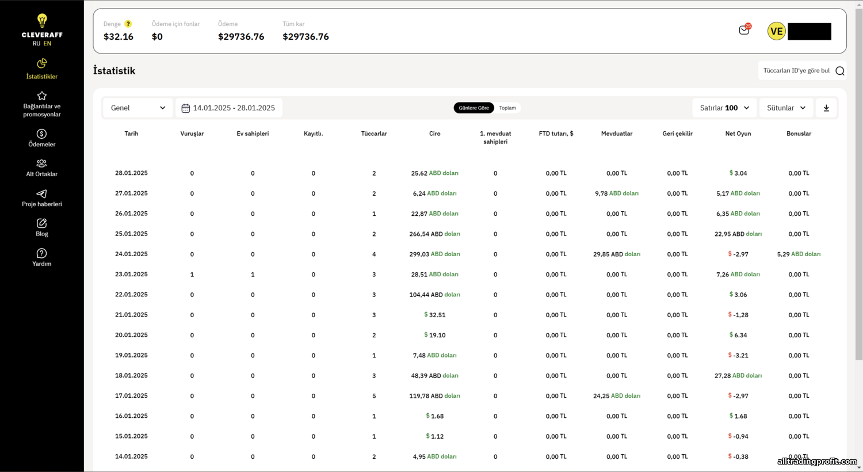Switch view to Toplam
This screenshot has width=863, height=472.
click(x=507, y=108)
